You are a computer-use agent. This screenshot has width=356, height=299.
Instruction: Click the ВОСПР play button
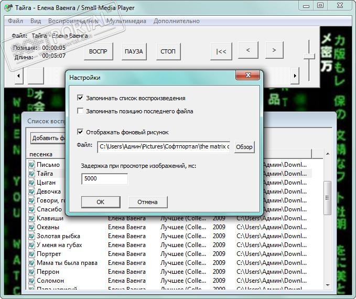(99, 51)
